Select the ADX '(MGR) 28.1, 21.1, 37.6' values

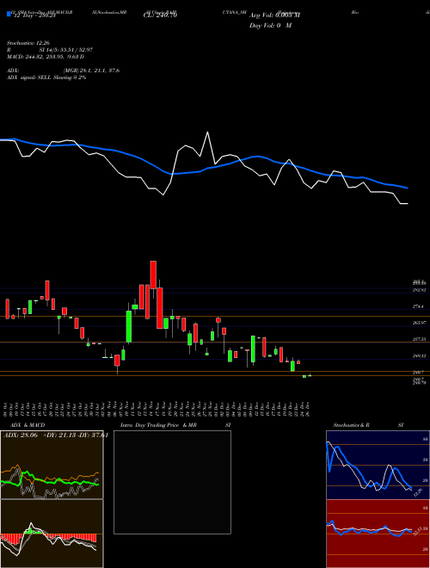coord(91,71)
